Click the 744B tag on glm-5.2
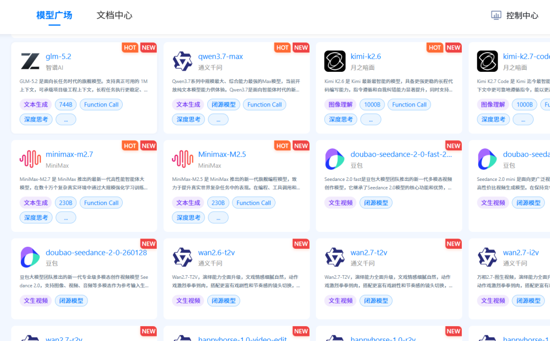This screenshot has width=550, height=341. (x=66, y=104)
